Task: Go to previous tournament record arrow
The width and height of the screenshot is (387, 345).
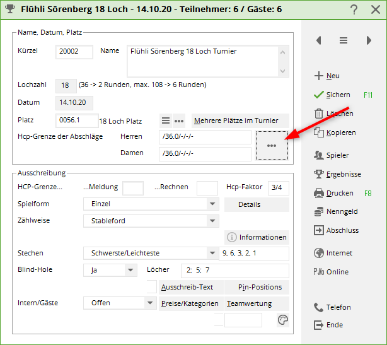Action: coord(319,40)
